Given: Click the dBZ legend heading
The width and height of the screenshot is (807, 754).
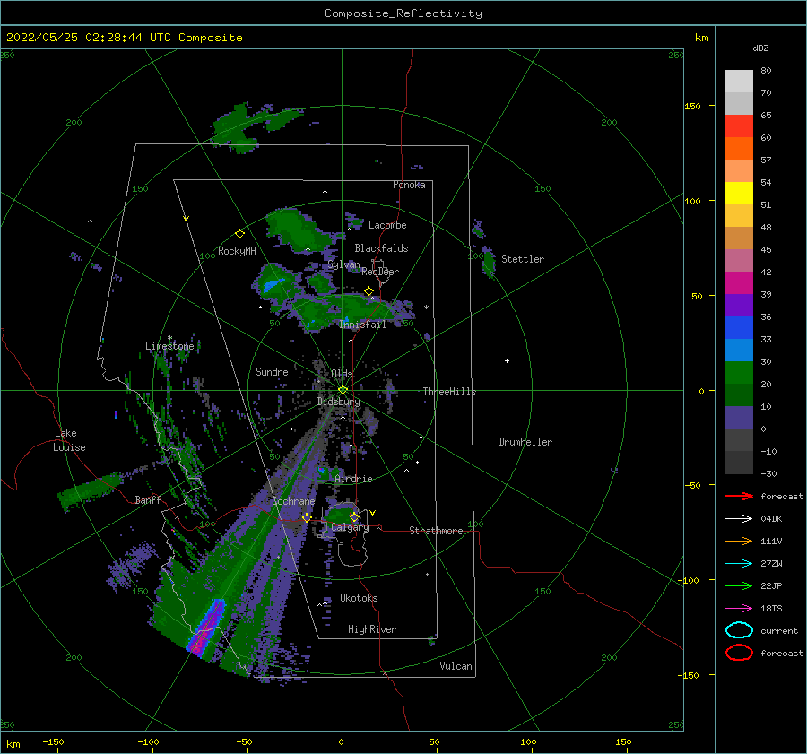Looking at the screenshot, I should 760,48.
